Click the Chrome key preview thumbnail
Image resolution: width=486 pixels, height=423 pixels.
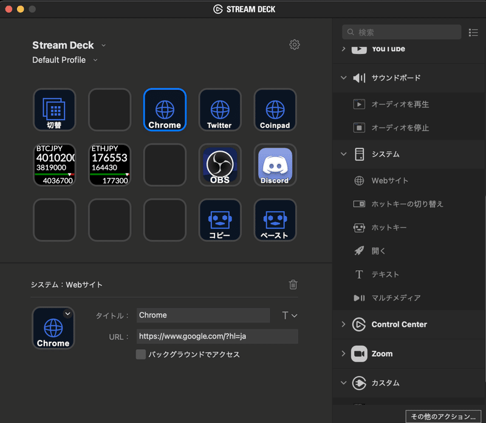[x=53, y=328]
